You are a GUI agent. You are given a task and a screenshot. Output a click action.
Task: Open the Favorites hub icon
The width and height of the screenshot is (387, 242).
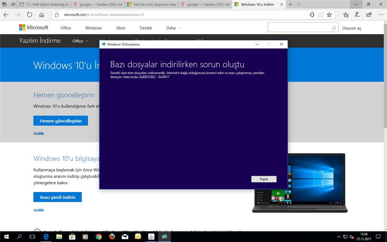click(346, 15)
